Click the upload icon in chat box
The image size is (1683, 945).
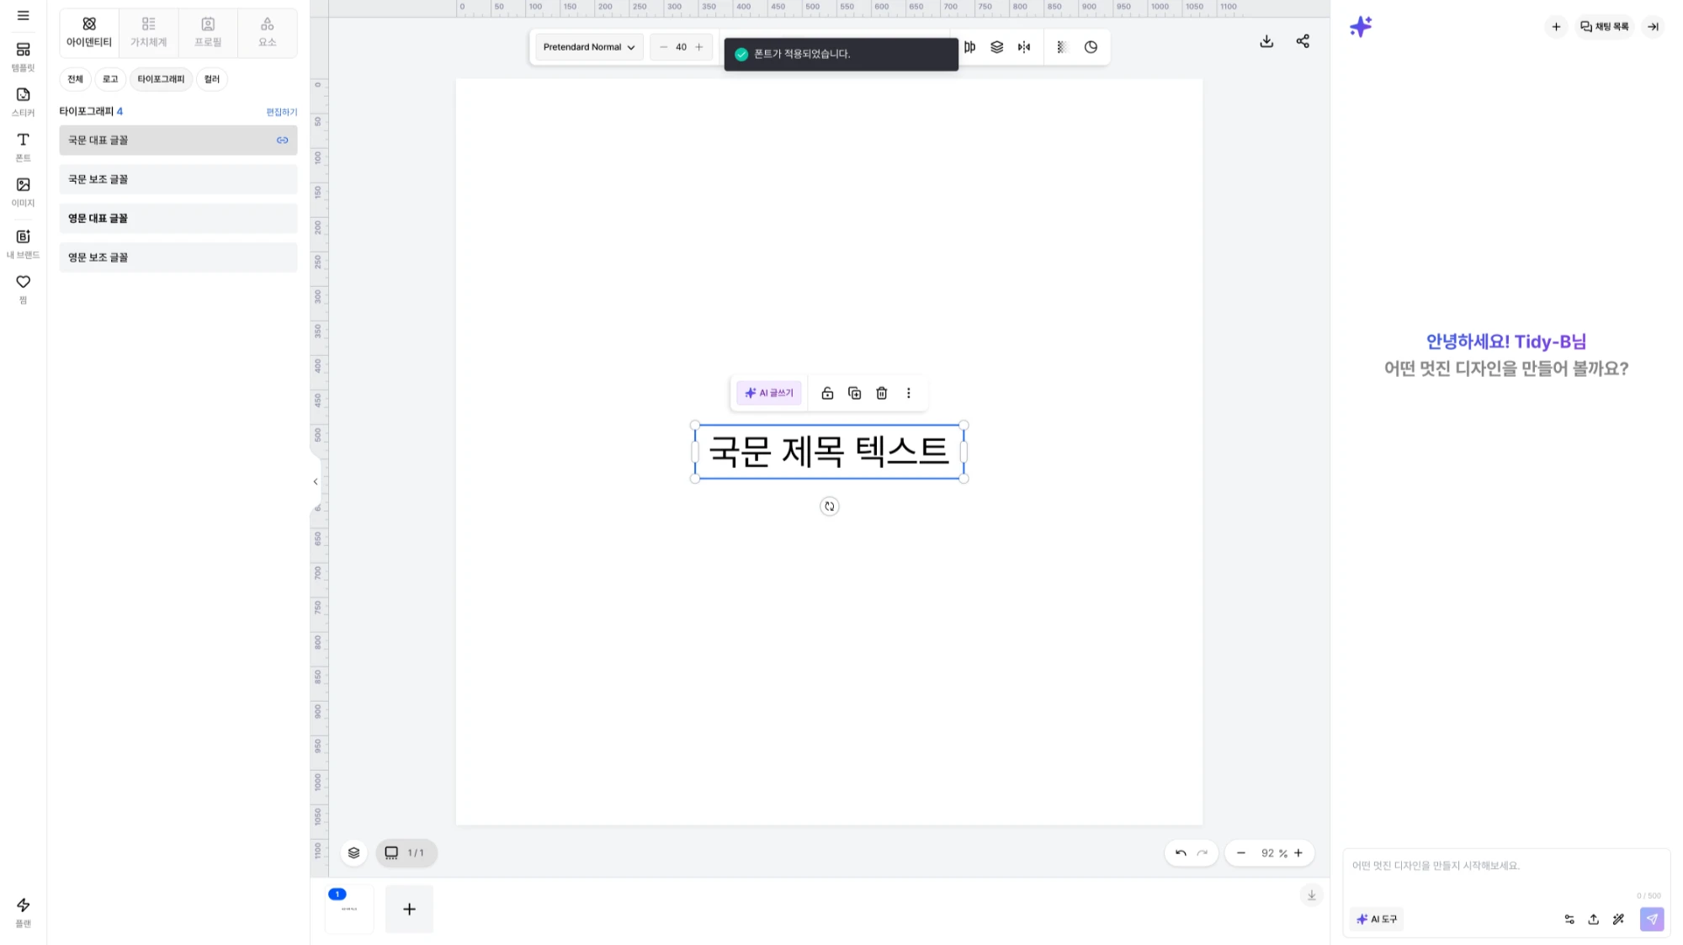[1594, 920]
